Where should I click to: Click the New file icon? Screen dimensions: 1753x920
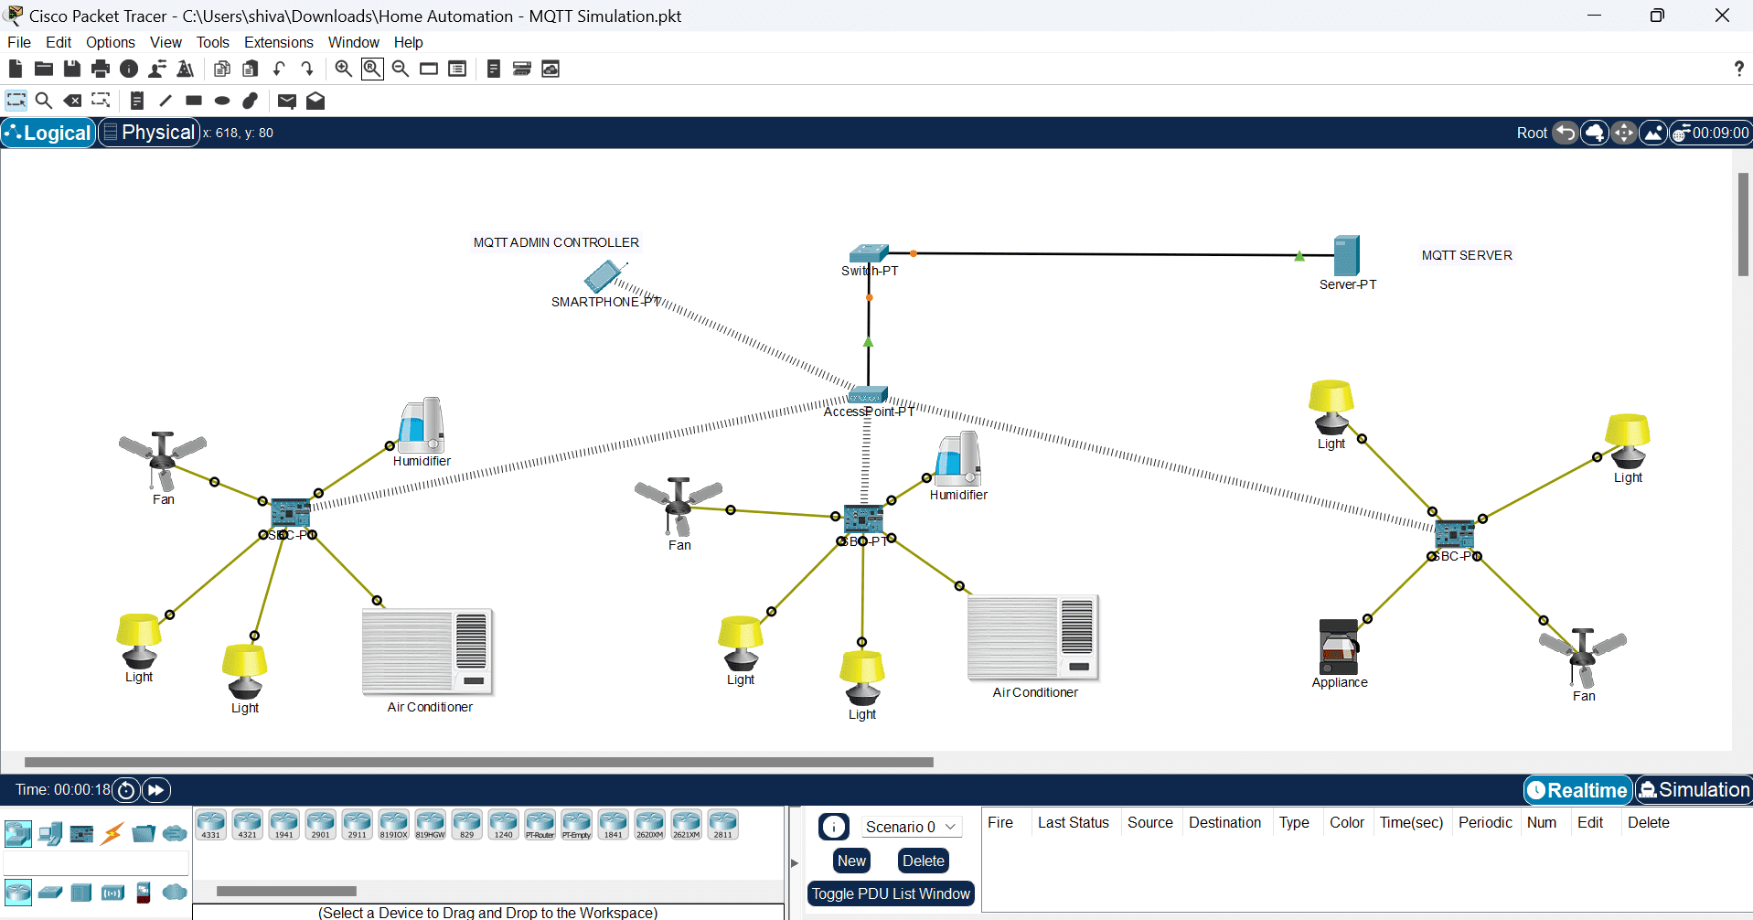pos(15,69)
